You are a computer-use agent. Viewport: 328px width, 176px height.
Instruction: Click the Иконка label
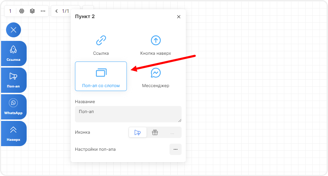pos(82,132)
